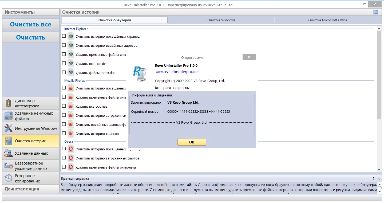Open the Удаление ненужных файлов trash icon
The height and width of the screenshot is (203, 384).
click(9, 116)
